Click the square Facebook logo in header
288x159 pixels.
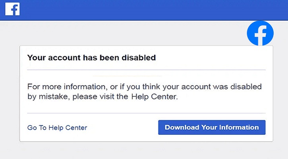13,9
